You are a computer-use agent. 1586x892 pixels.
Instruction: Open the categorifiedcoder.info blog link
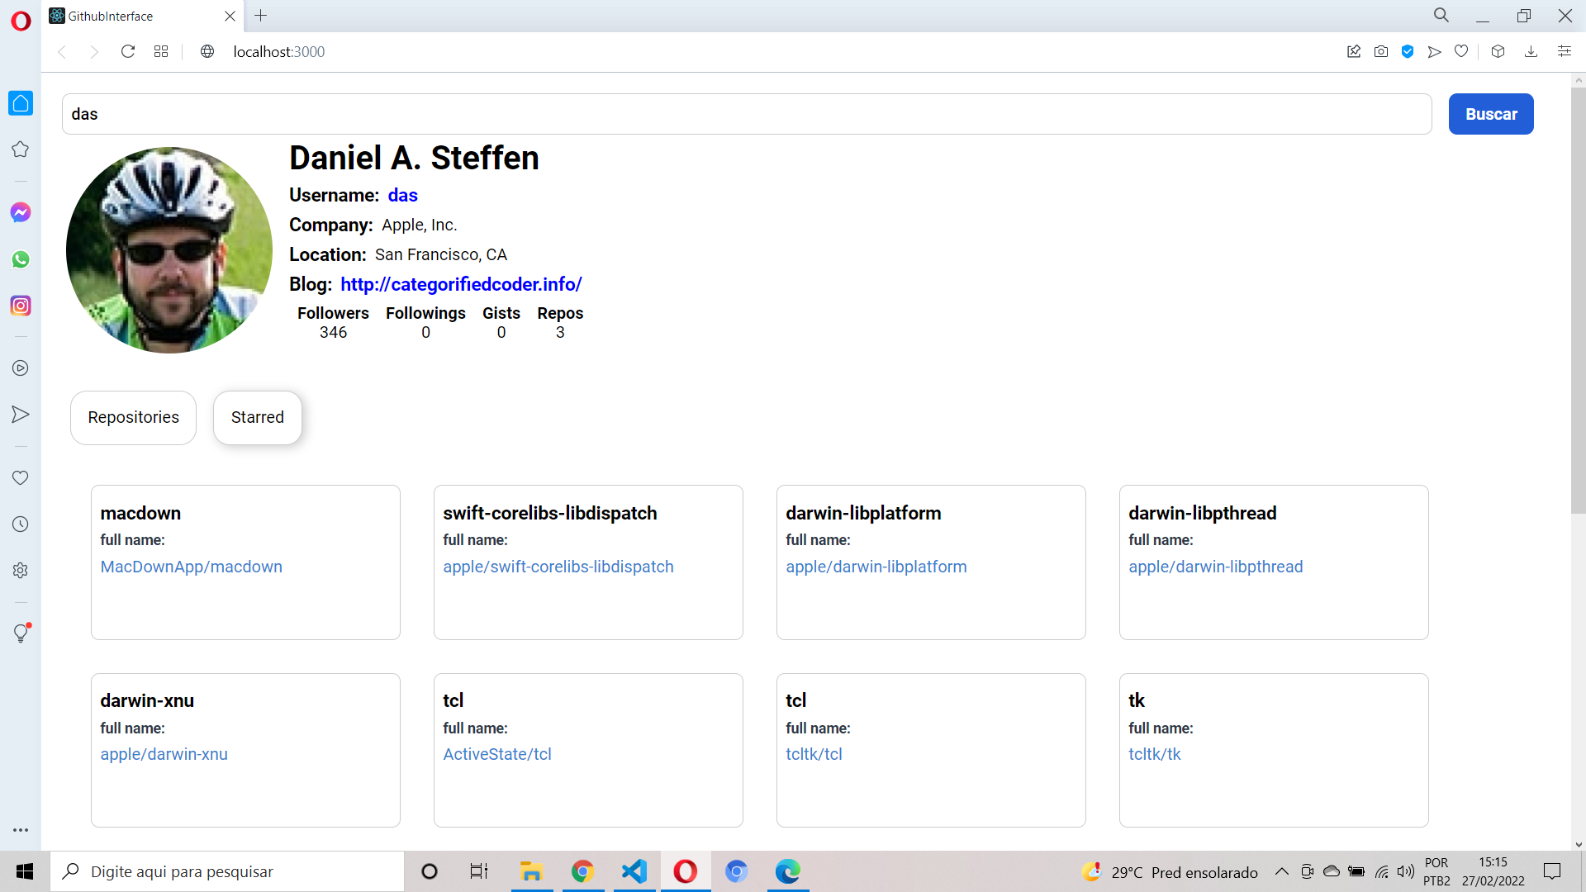click(461, 285)
